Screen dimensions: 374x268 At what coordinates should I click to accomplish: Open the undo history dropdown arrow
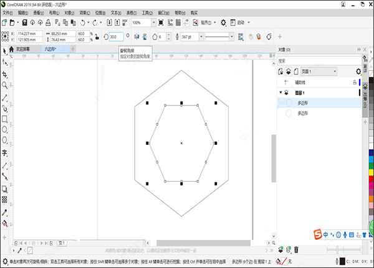point(89,22)
